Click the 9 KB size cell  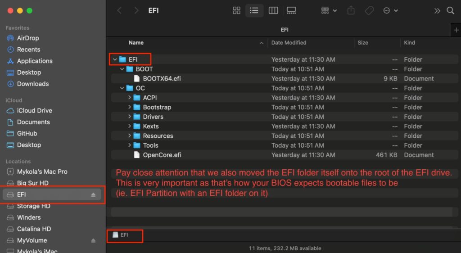[x=390, y=78]
